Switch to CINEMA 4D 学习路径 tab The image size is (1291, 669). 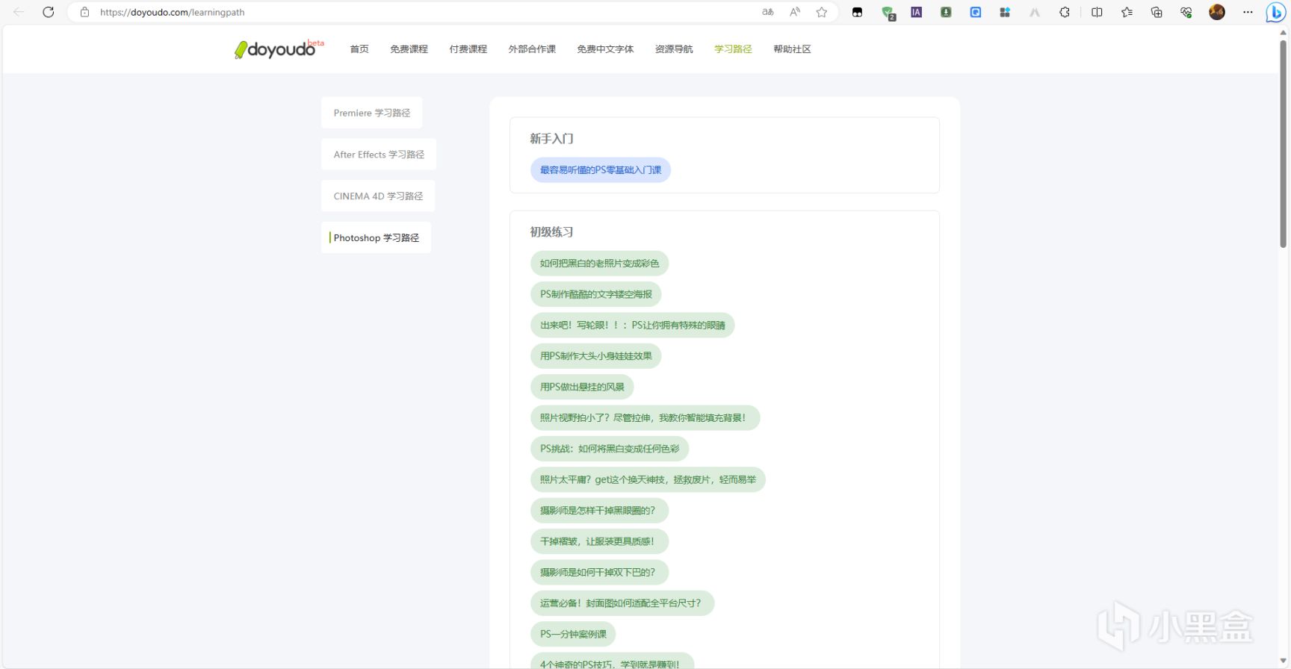pyautogui.click(x=378, y=196)
